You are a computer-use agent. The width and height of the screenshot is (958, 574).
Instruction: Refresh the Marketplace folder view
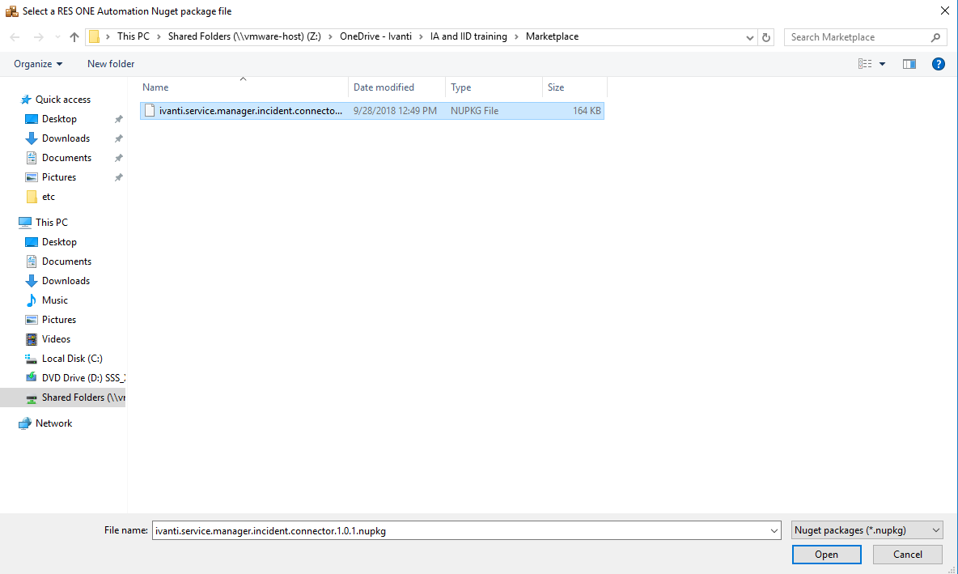[766, 37]
